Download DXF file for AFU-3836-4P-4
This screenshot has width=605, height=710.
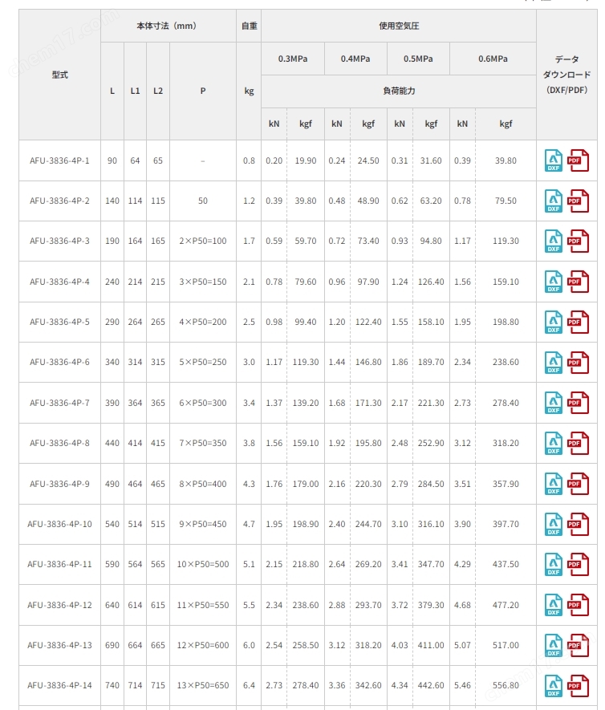coord(554,282)
